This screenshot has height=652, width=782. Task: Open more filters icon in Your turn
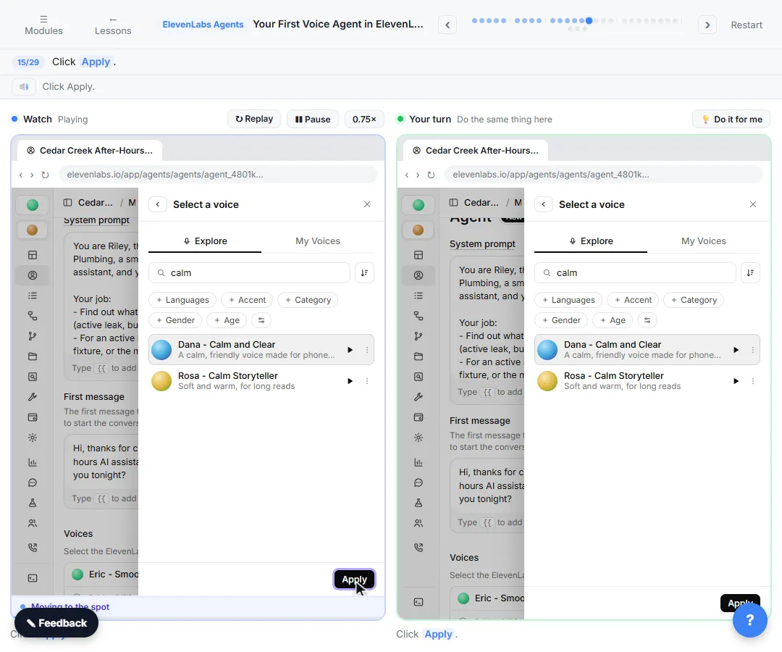coord(647,320)
